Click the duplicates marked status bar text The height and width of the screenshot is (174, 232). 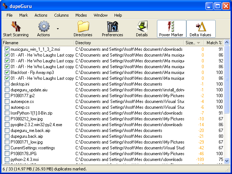45,169
